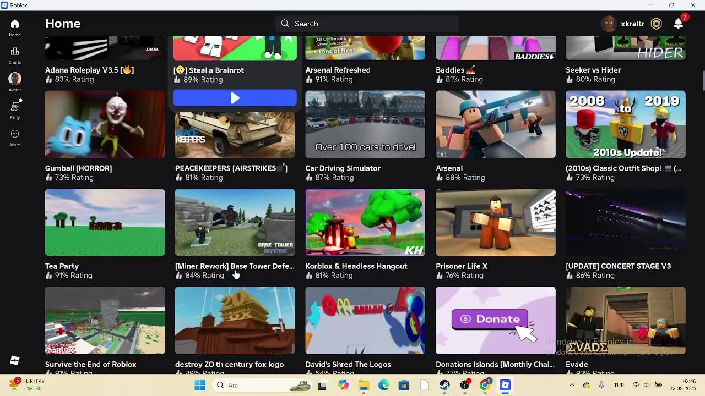Open the blank document taskbar icon
This screenshot has width=705, height=396.
click(424, 386)
